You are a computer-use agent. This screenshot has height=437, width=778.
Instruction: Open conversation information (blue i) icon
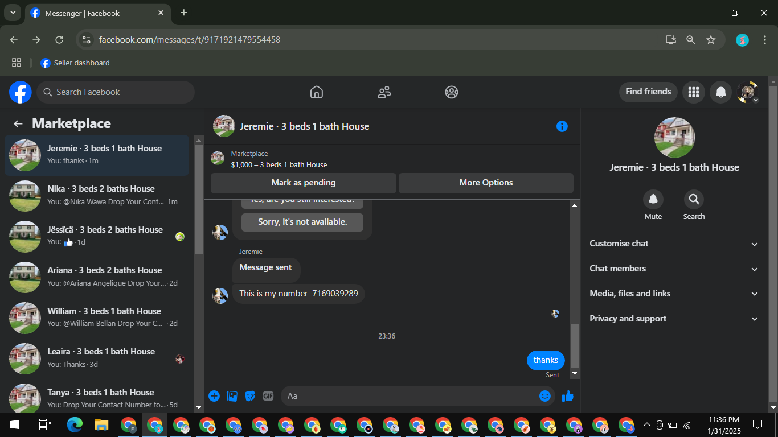(x=562, y=126)
